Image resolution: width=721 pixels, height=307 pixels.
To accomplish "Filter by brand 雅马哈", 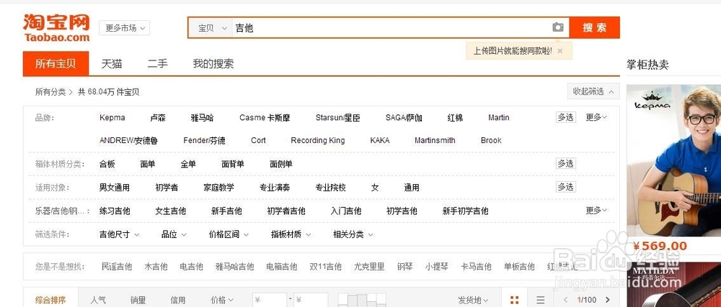I will (x=203, y=118).
